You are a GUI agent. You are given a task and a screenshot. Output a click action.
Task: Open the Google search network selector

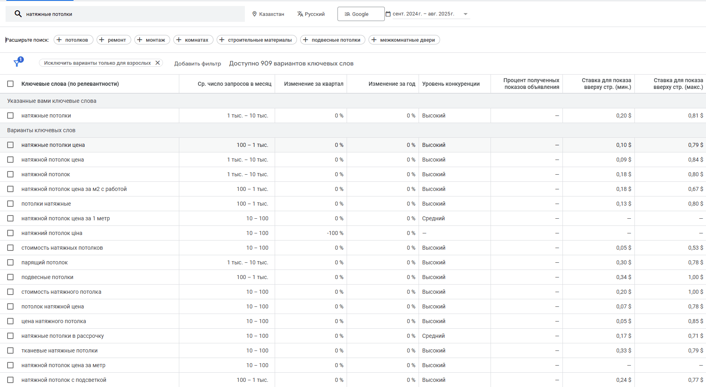(x=361, y=14)
